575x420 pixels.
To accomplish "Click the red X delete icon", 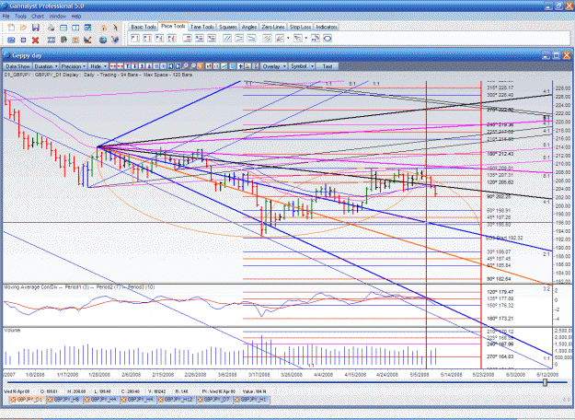I will [x=35, y=40].
